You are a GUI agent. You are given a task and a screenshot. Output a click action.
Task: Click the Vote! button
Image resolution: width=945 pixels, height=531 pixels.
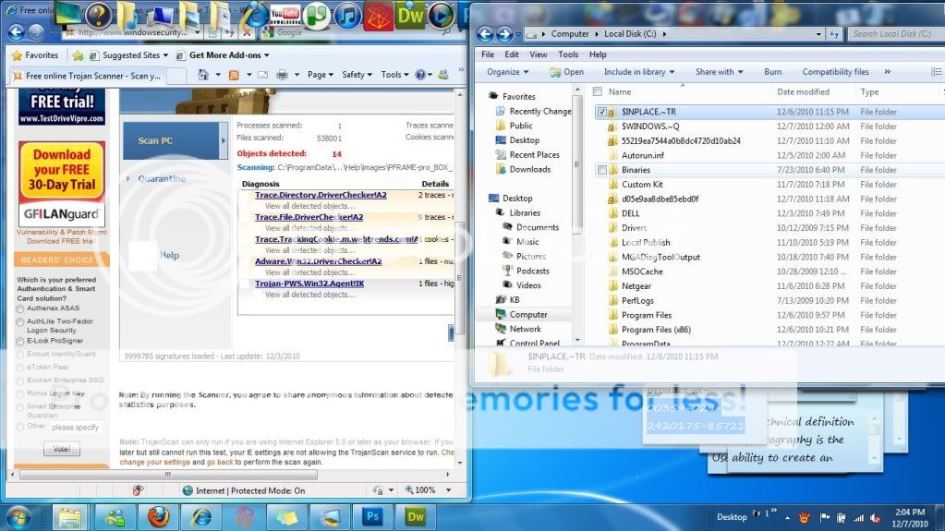(x=62, y=449)
